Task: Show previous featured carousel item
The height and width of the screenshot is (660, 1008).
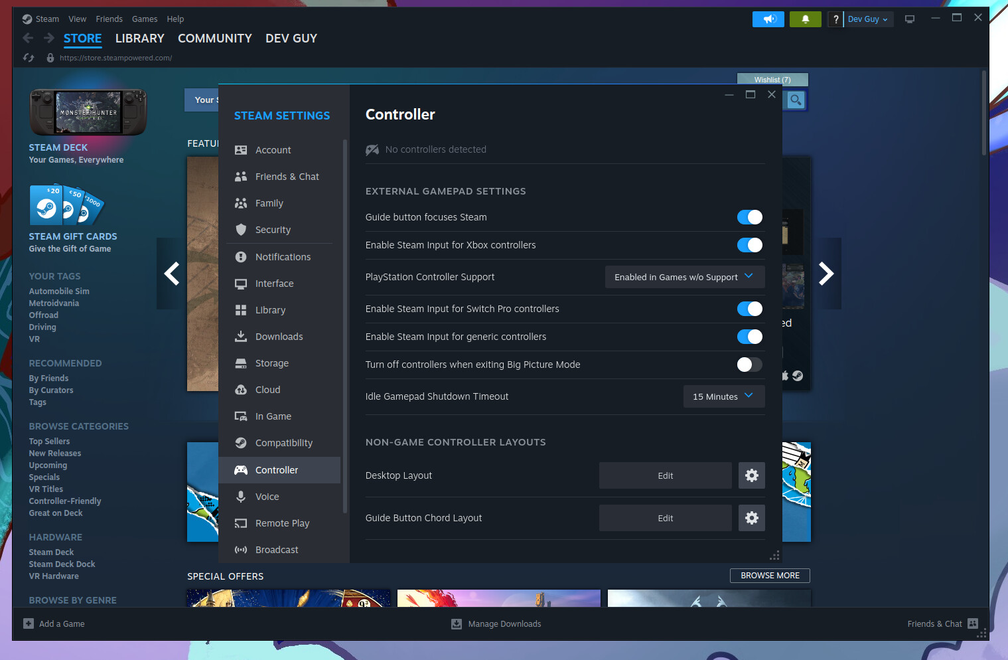Action: pyautogui.click(x=172, y=274)
